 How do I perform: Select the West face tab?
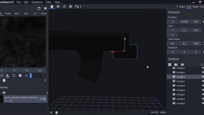click(x=17, y=13)
